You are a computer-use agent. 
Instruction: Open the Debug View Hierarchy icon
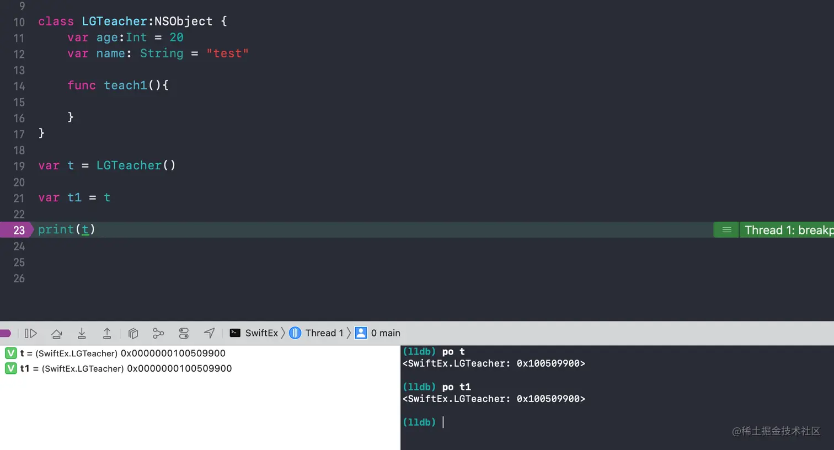[x=133, y=333]
